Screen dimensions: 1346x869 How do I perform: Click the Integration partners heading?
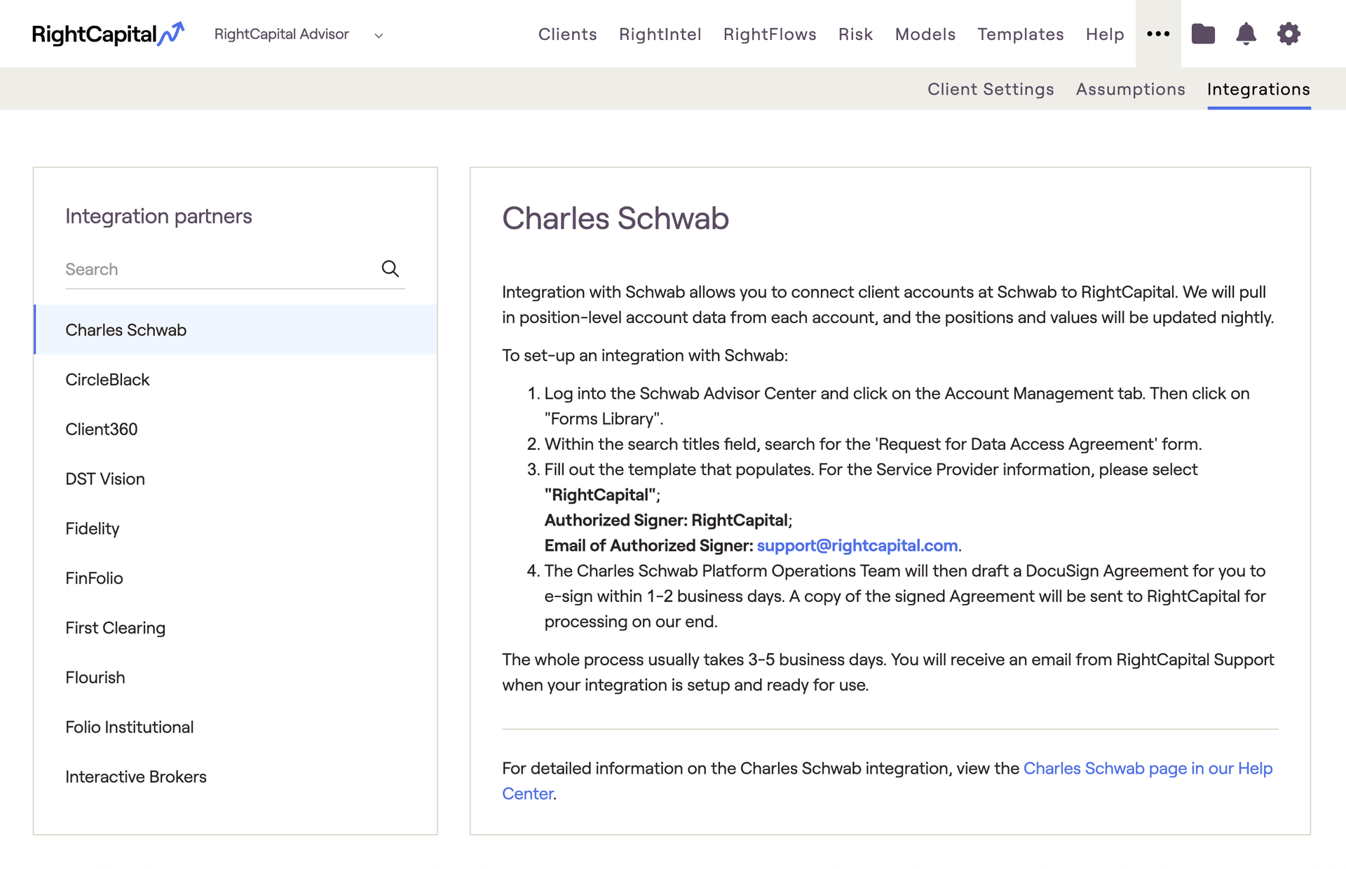pyautogui.click(x=158, y=216)
